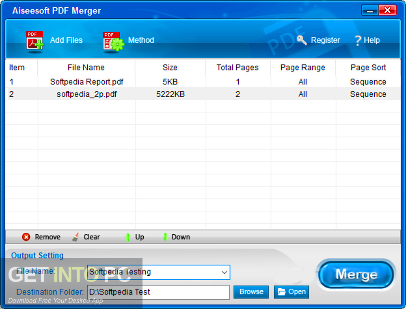Expand the File Name dropdown arrow
Screen dimensions: 406x309
[x=224, y=272]
